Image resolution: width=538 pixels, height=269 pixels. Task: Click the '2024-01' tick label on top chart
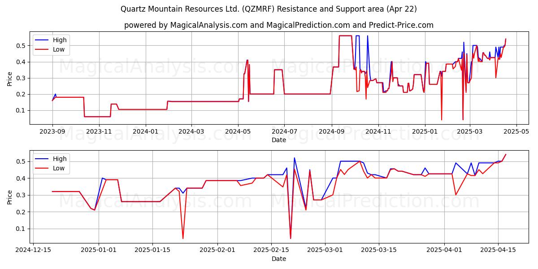pos(145,132)
